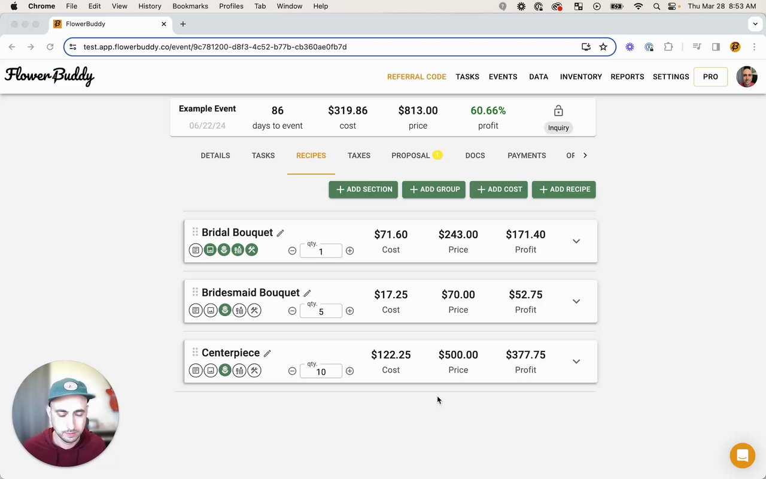Click the image icon on Centerpiece
This screenshot has width=766, height=479.
210,371
